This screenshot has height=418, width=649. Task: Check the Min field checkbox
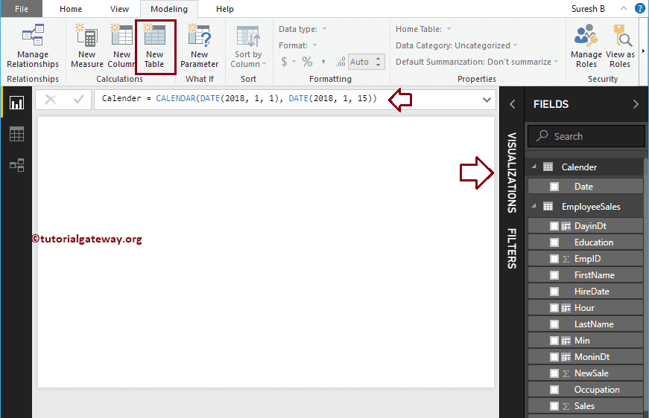point(554,341)
